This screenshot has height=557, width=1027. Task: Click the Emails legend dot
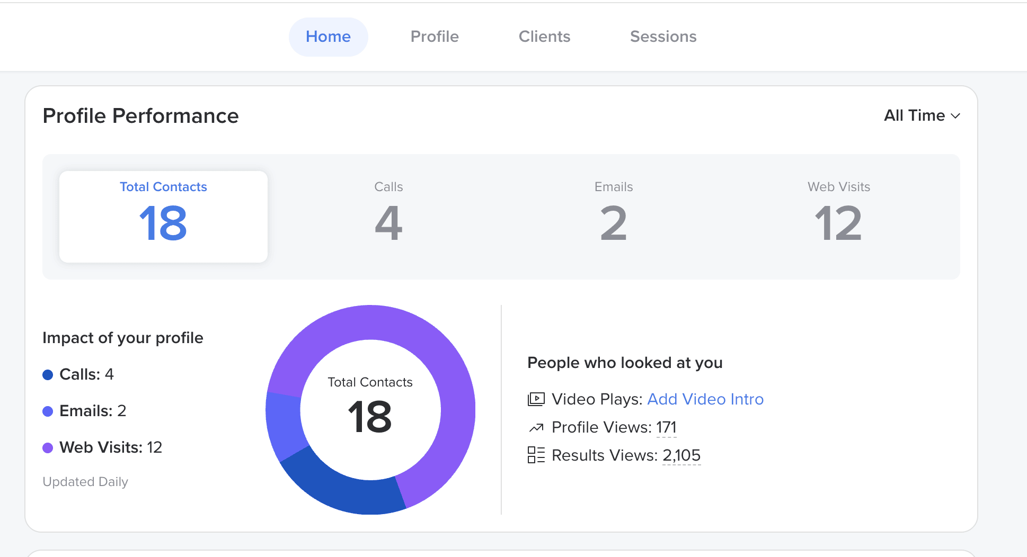point(48,411)
